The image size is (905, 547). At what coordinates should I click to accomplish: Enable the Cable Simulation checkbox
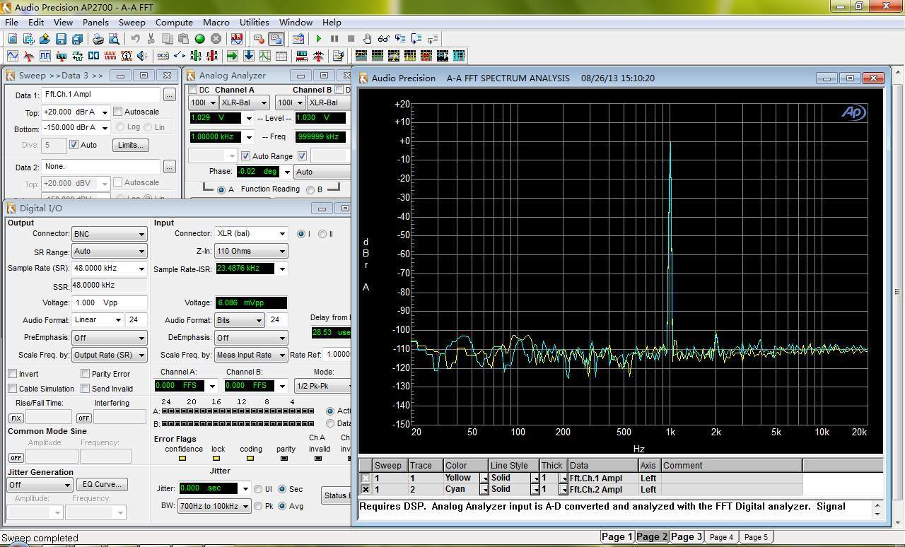click(x=13, y=389)
